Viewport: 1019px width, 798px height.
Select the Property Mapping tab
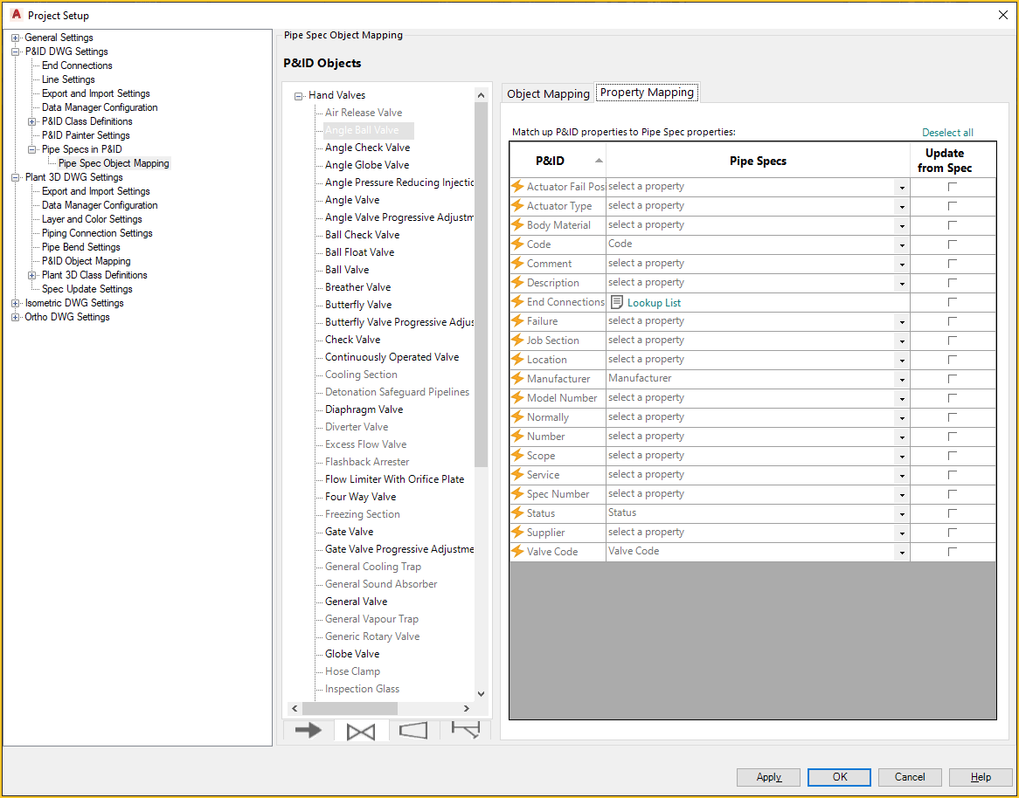647,91
